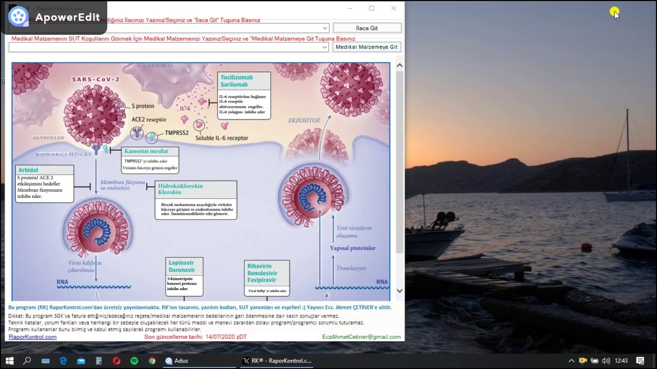Screen dimensions: 657x369
Task: Launch Calculator from the taskbar
Action: [x=99, y=361]
